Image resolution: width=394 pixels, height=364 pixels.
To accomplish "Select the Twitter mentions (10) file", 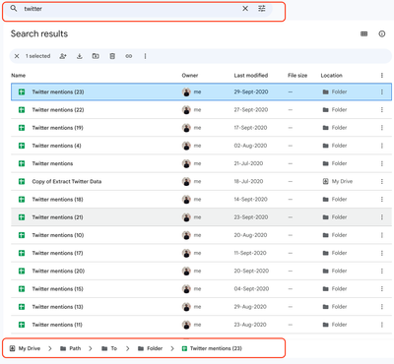I will point(201,235).
